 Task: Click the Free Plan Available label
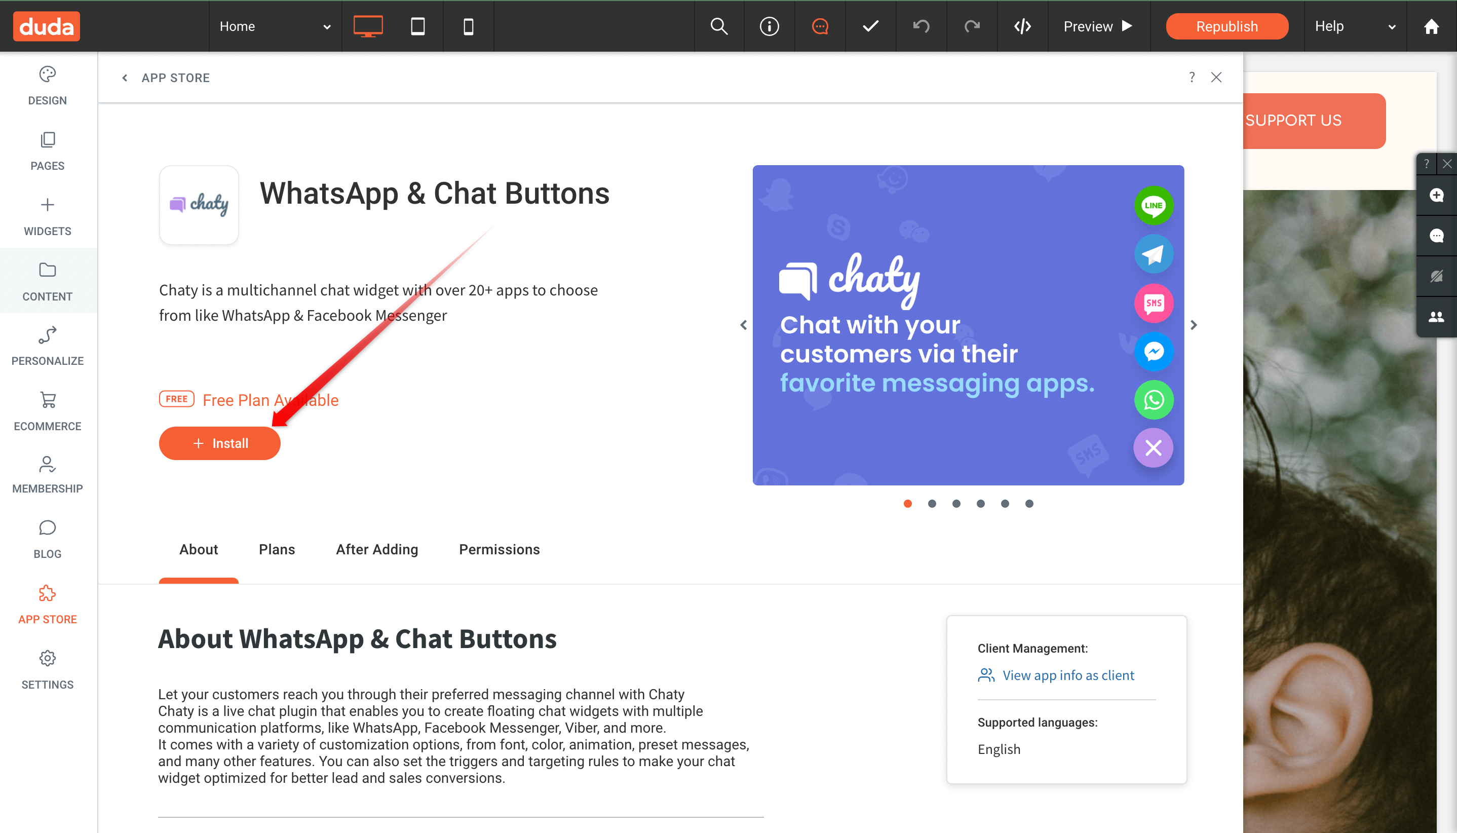point(271,400)
